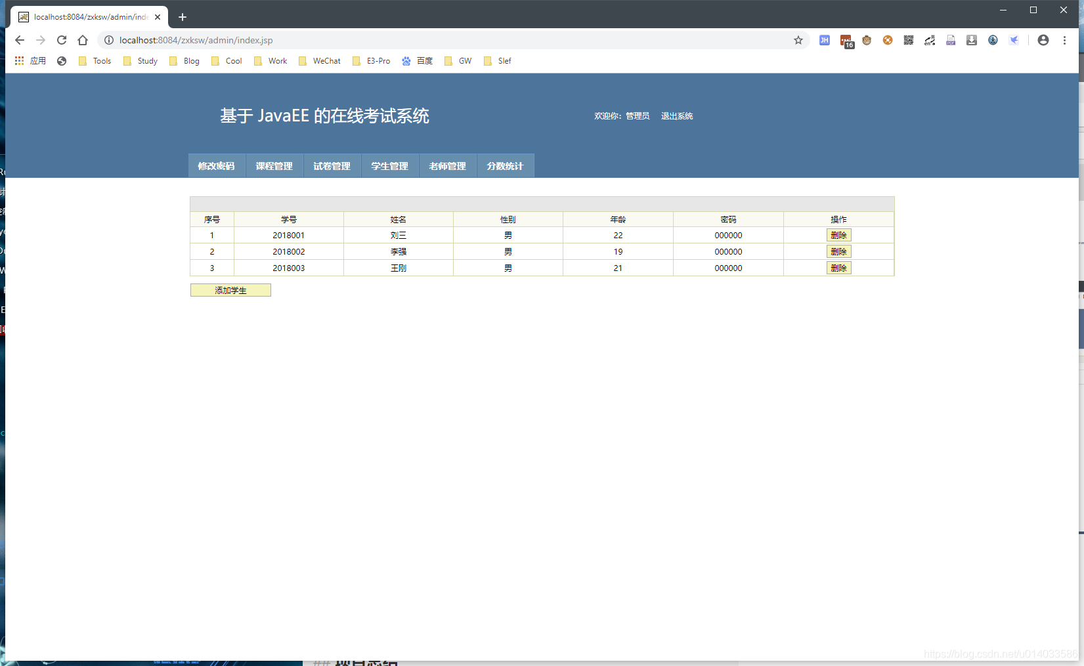Image resolution: width=1084 pixels, height=666 pixels.
Task: Click the 年龄 column header
Action: click(x=618, y=219)
